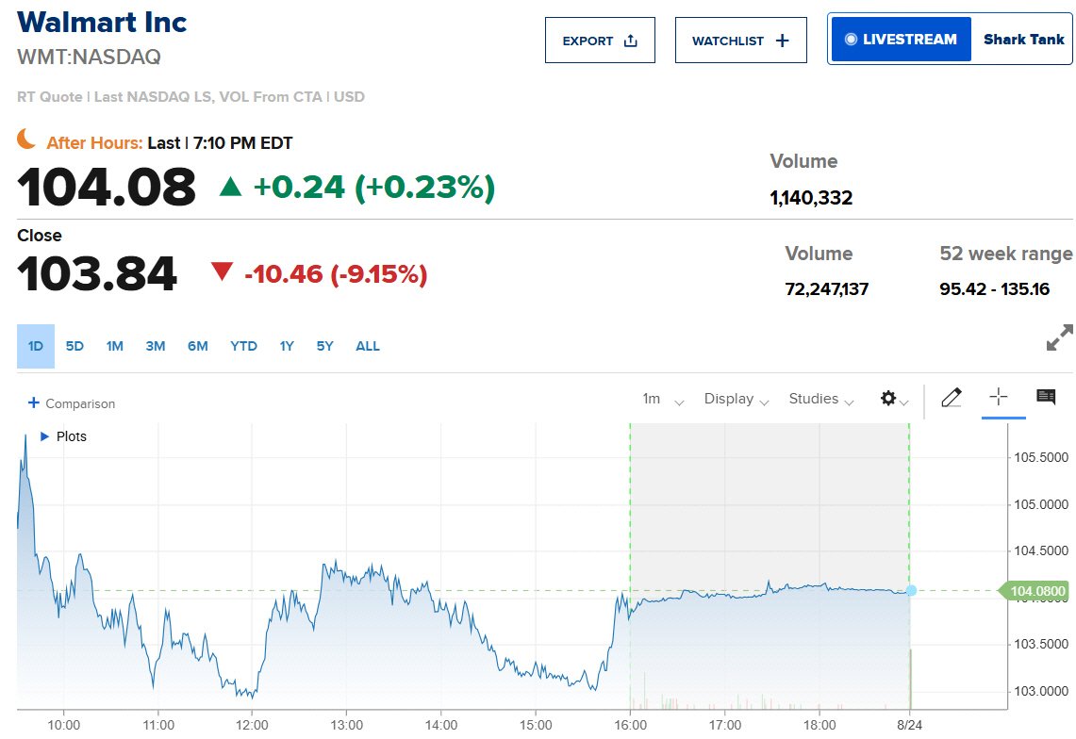Select the 1D time range tab
This screenshot has height=739, width=1076.
click(36, 347)
